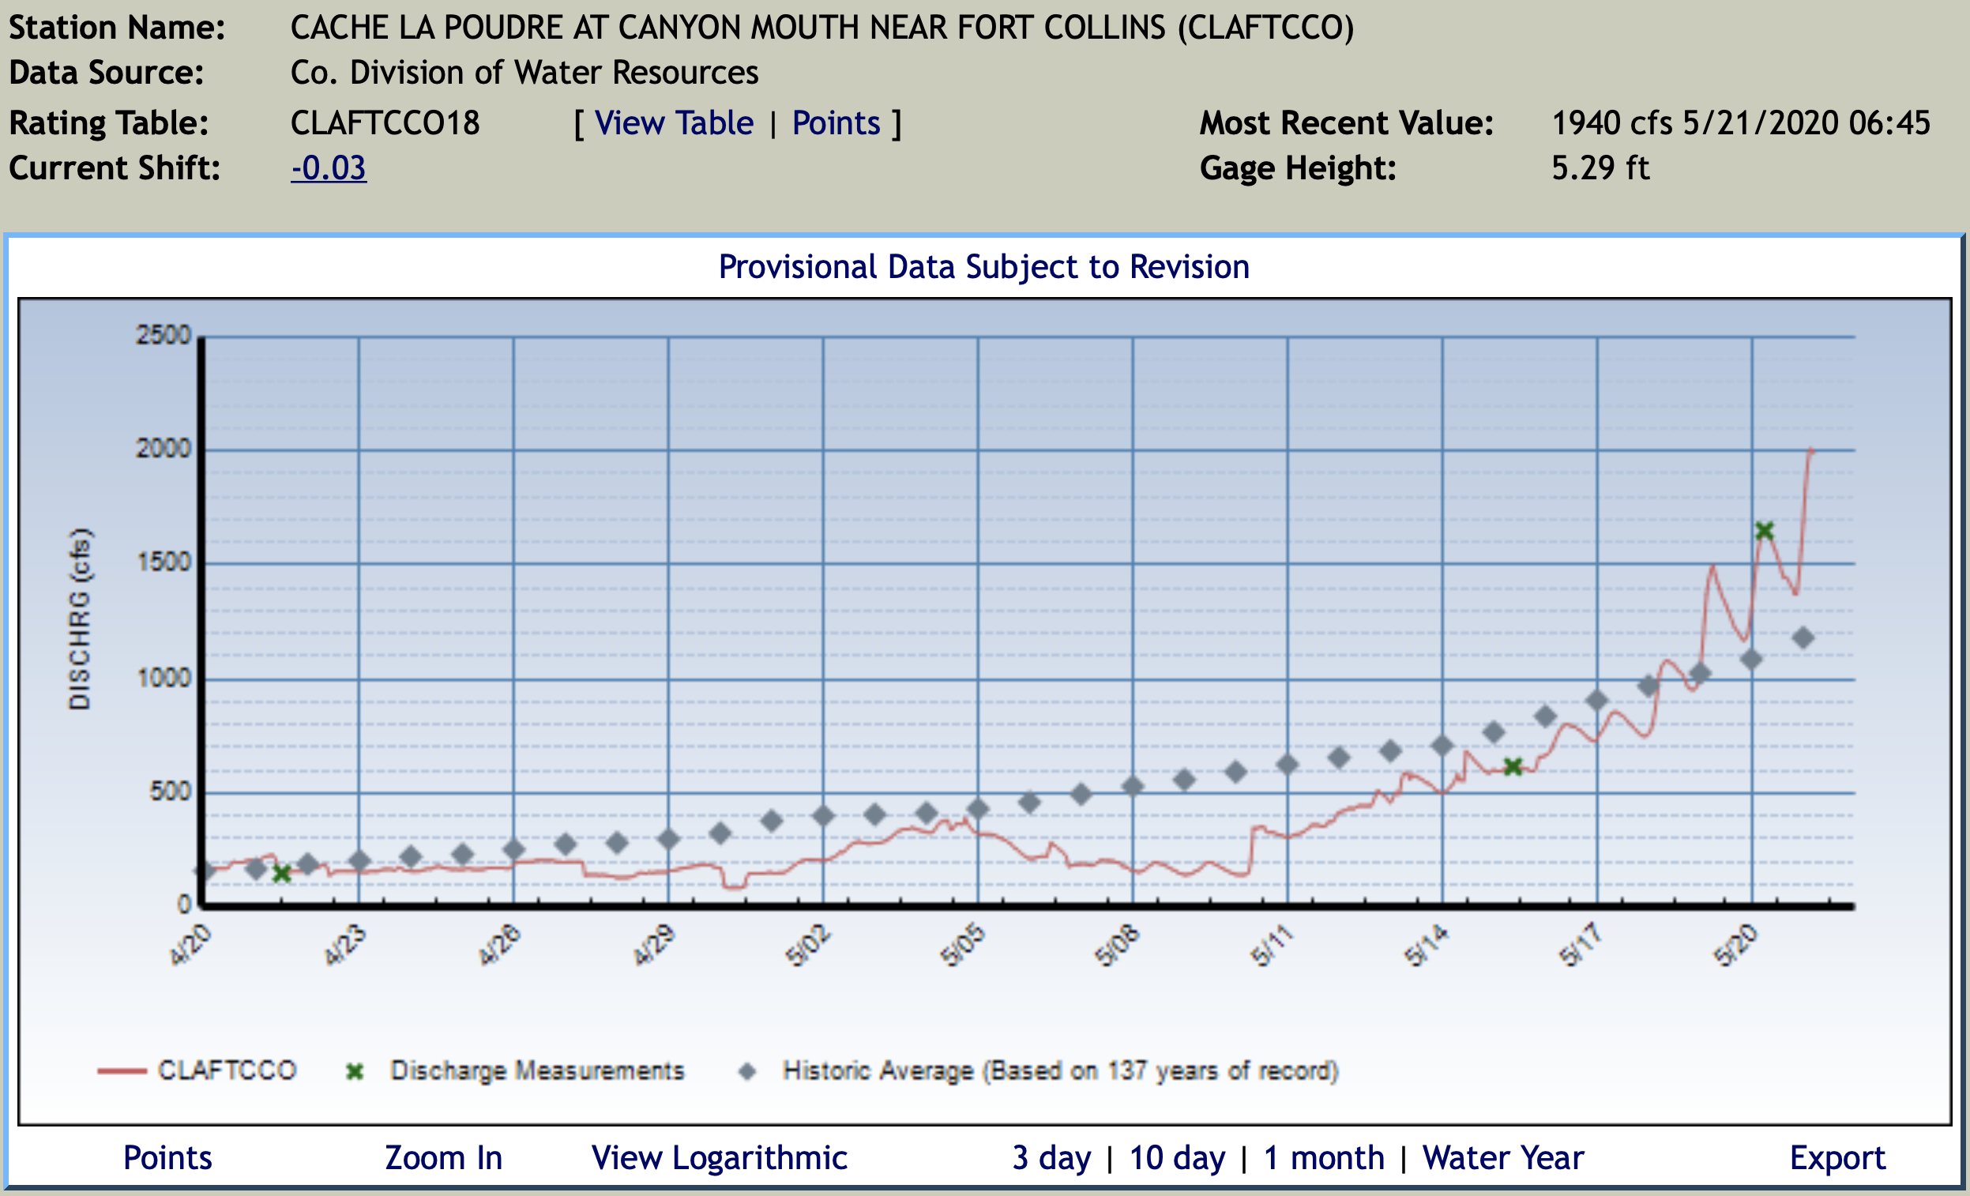This screenshot has height=1196, width=1970.
Task: Click the Points link beside View Table
Action: click(836, 123)
